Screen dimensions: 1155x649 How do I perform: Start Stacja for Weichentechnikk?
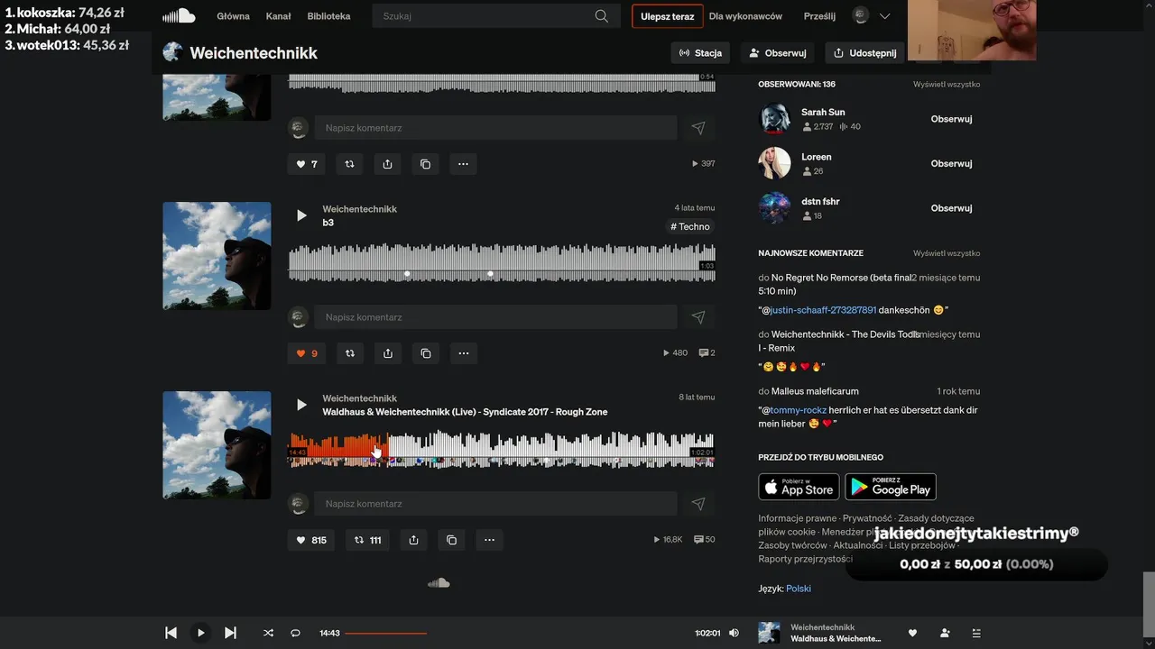(700, 53)
